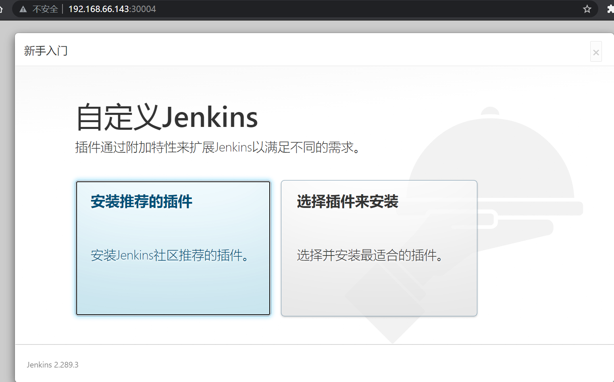Screen dimensions: 614x382
Task: Click the 自定义Jenkins heading
Action: click(x=167, y=117)
